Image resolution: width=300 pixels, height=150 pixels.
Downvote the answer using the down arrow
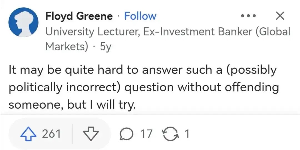(91, 134)
